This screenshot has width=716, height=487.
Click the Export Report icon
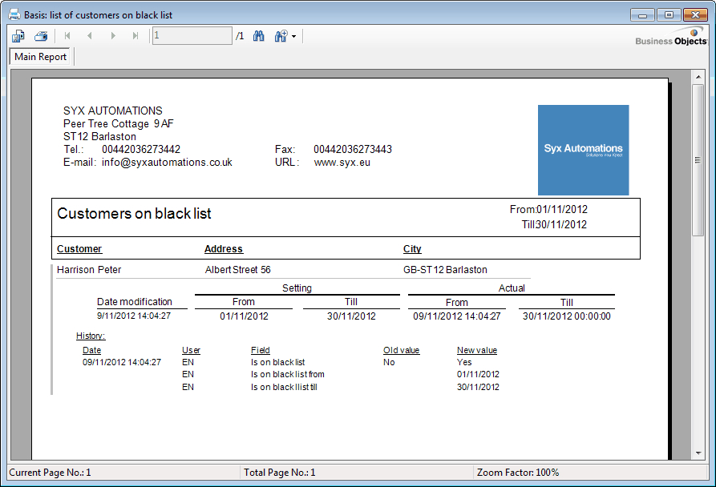pyautogui.click(x=18, y=36)
